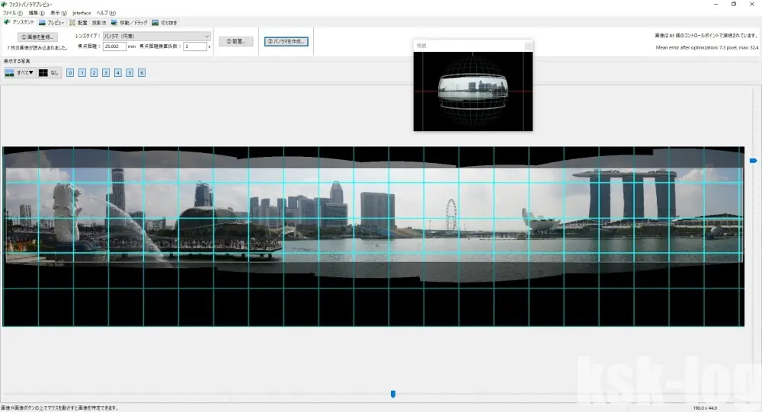This screenshot has height=412, width=762.
Task: Select the 移動/ドラッグ tab
Action: pos(130,23)
